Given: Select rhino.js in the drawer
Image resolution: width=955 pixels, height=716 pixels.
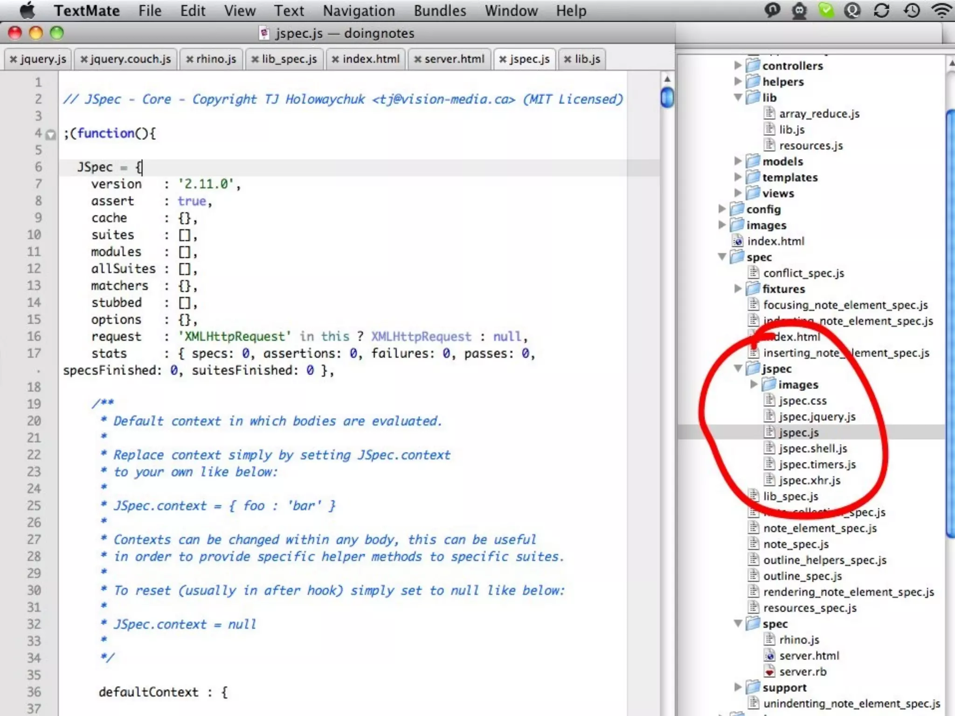Looking at the screenshot, I should (799, 640).
